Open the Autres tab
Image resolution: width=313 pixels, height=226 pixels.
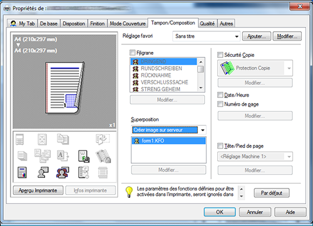226,24
